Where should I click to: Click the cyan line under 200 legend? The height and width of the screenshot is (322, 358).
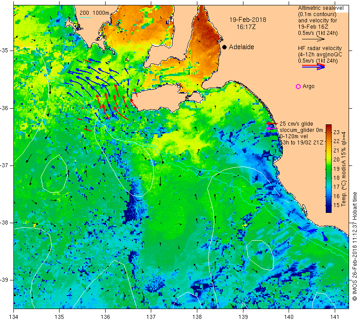pyautogui.click(x=86, y=17)
